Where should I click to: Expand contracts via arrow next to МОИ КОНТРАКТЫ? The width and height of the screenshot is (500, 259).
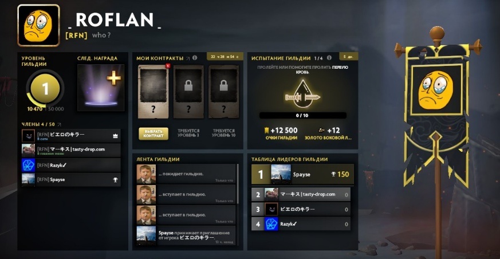(188, 58)
